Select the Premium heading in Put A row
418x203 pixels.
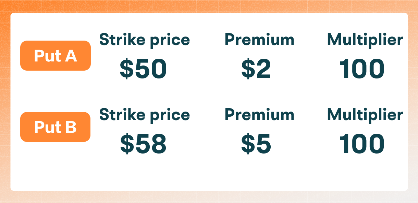click(x=259, y=40)
